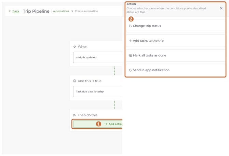Click the Back link
The width and height of the screenshot is (229, 156).
pos(16,11)
